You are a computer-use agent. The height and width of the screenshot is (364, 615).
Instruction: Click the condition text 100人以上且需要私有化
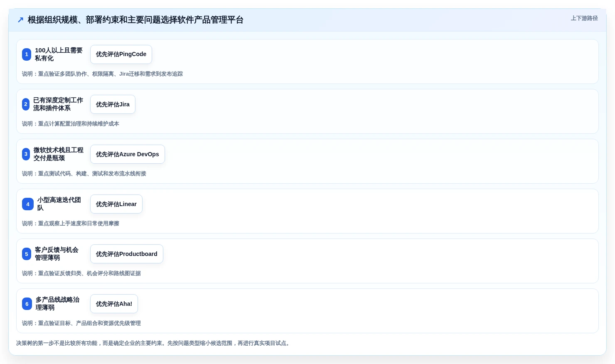(59, 54)
